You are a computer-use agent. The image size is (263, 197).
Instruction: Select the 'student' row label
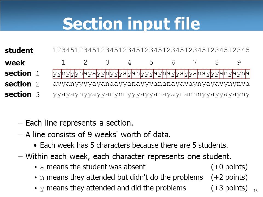coord(19,50)
